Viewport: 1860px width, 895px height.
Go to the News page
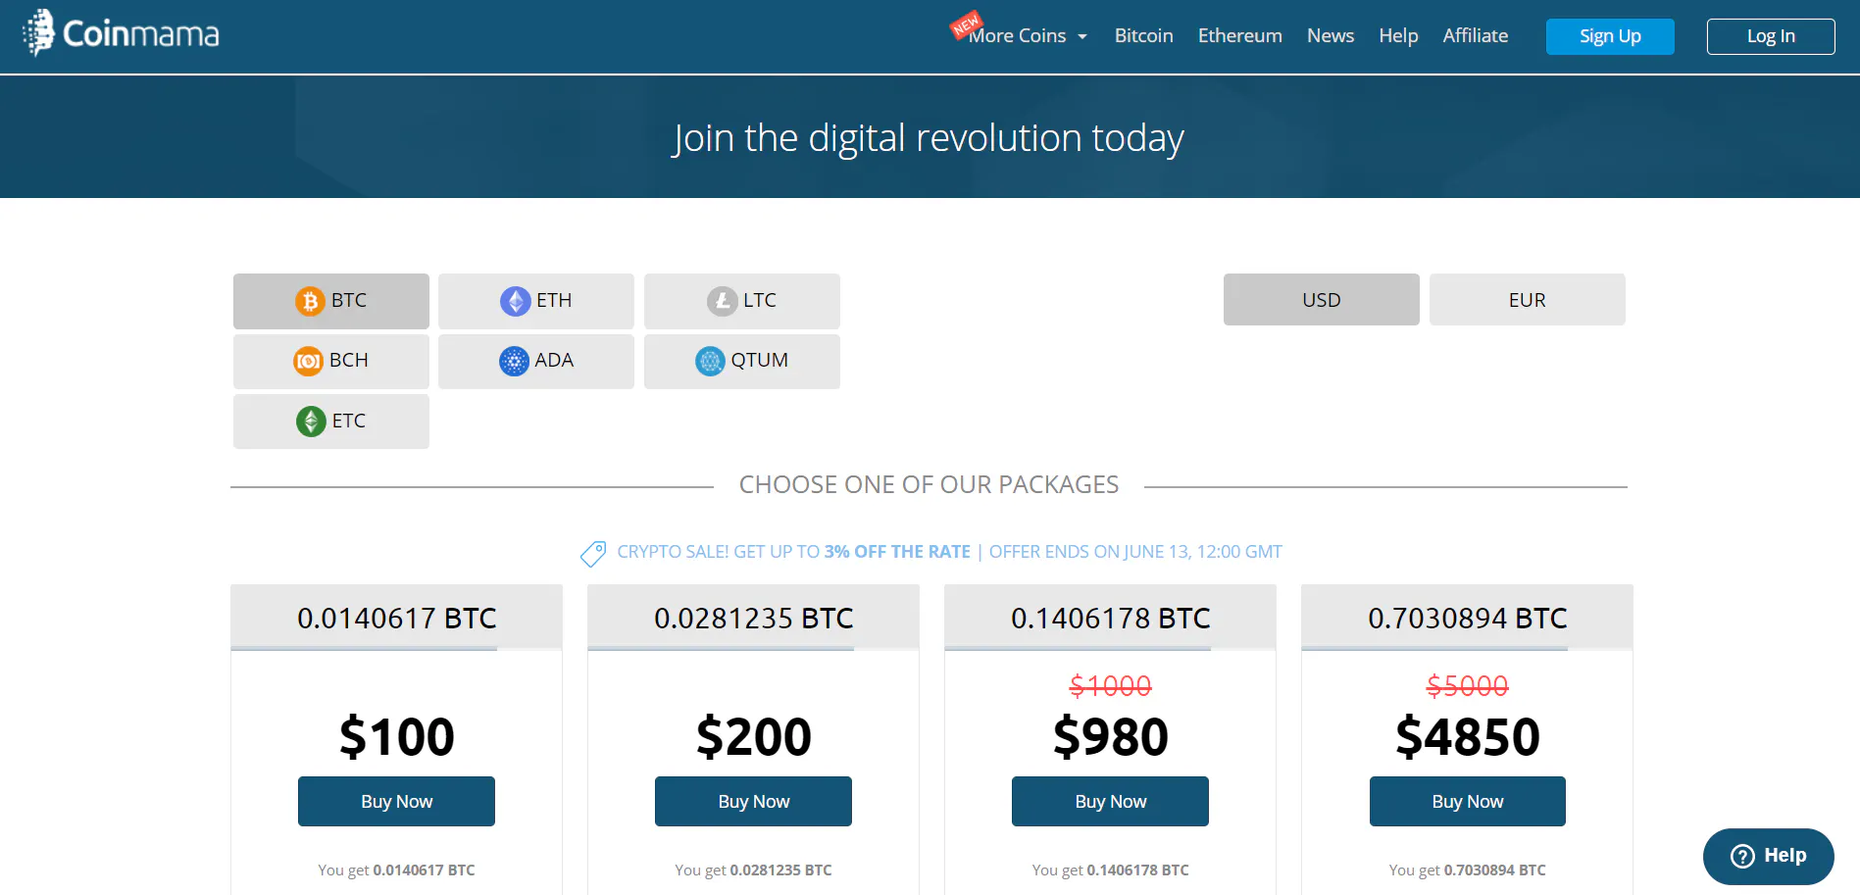point(1330,36)
